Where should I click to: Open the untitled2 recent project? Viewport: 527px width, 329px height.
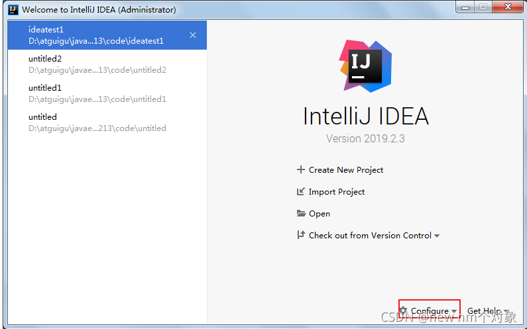tap(107, 64)
